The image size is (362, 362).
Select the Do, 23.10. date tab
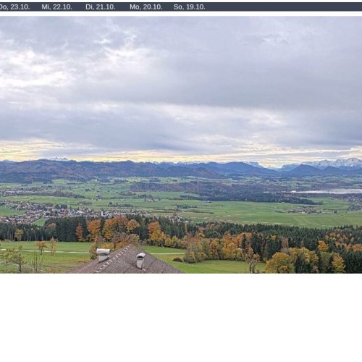pyautogui.click(x=14, y=7)
